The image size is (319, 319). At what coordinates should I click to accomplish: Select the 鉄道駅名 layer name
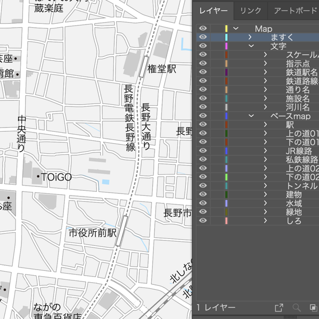pyautogui.click(x=302, y=72)
